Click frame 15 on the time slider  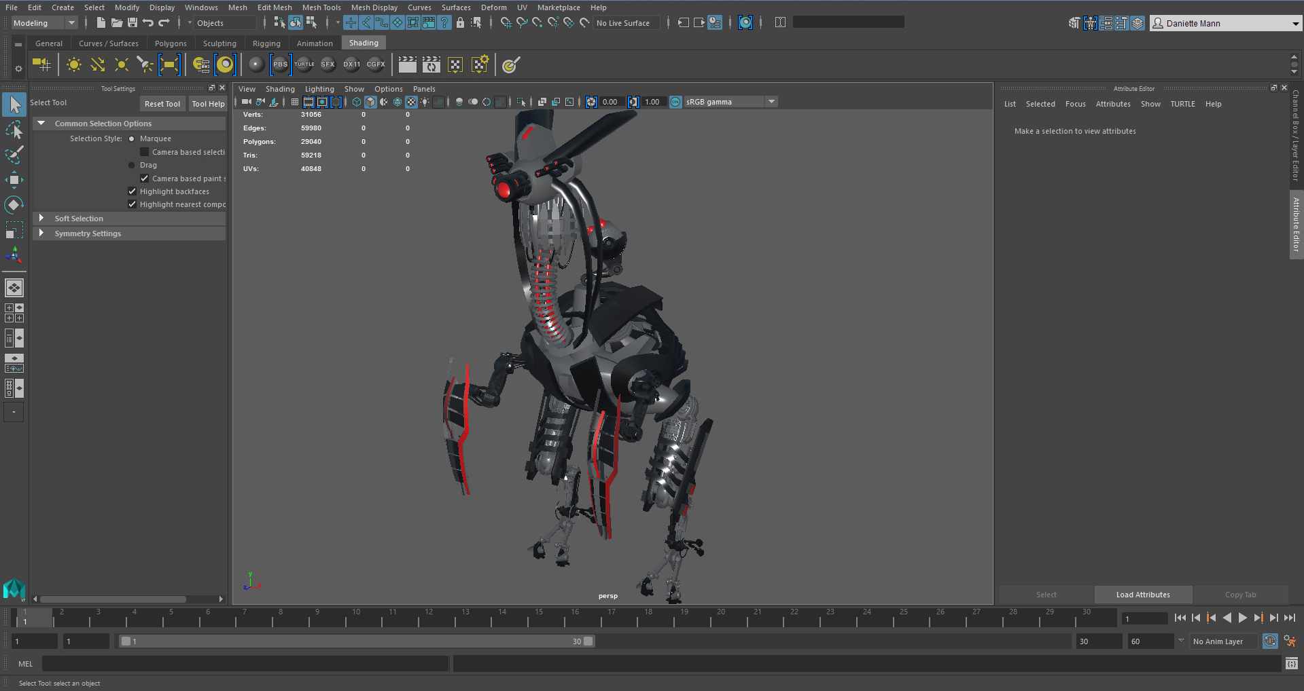538,617
